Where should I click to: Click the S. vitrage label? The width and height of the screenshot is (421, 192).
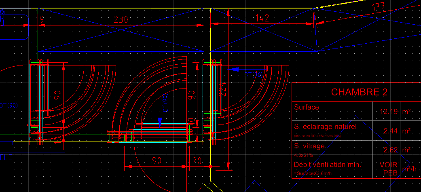pyautogui.click(x=309, y=146)
